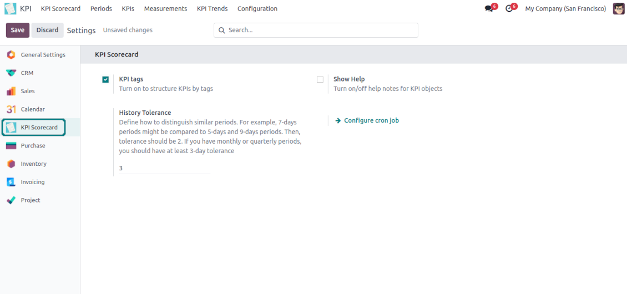Open the Configuration menu
The height and width of the screenshot is (294, 627).
(257, 9)
